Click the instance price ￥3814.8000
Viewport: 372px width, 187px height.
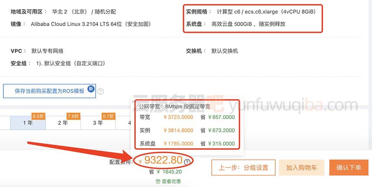[179, 130]
